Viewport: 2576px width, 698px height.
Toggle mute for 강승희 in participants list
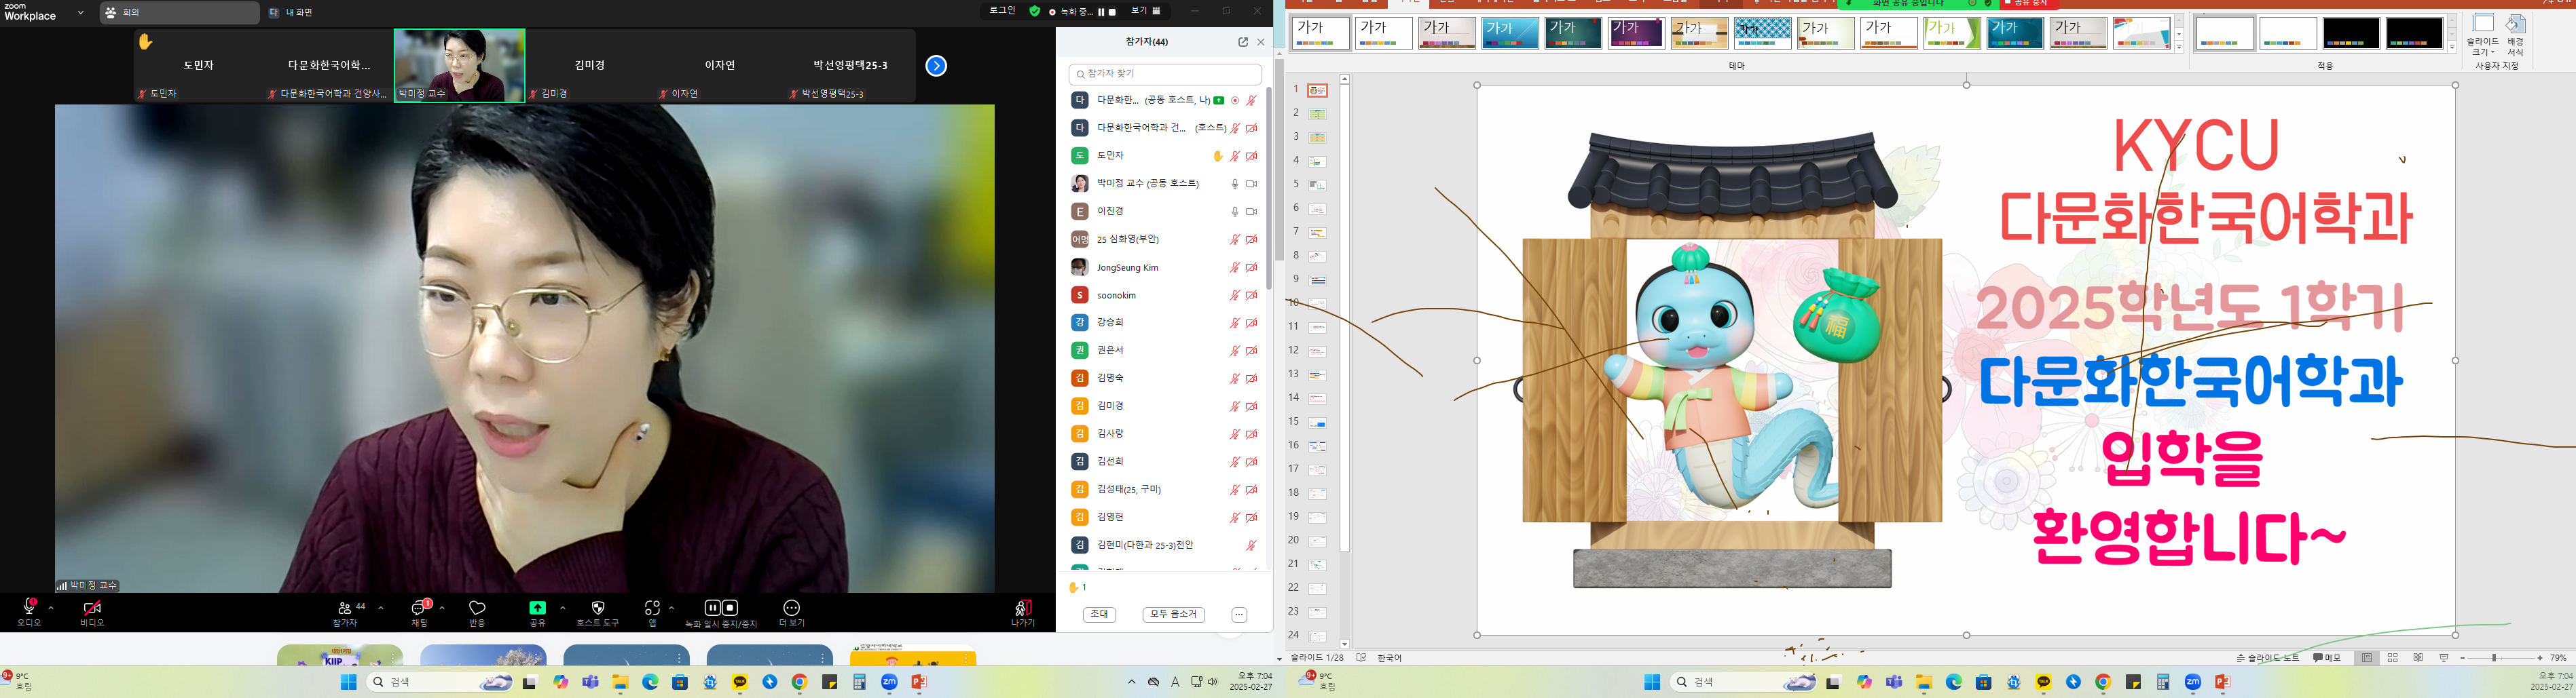tap(1235, 322)
